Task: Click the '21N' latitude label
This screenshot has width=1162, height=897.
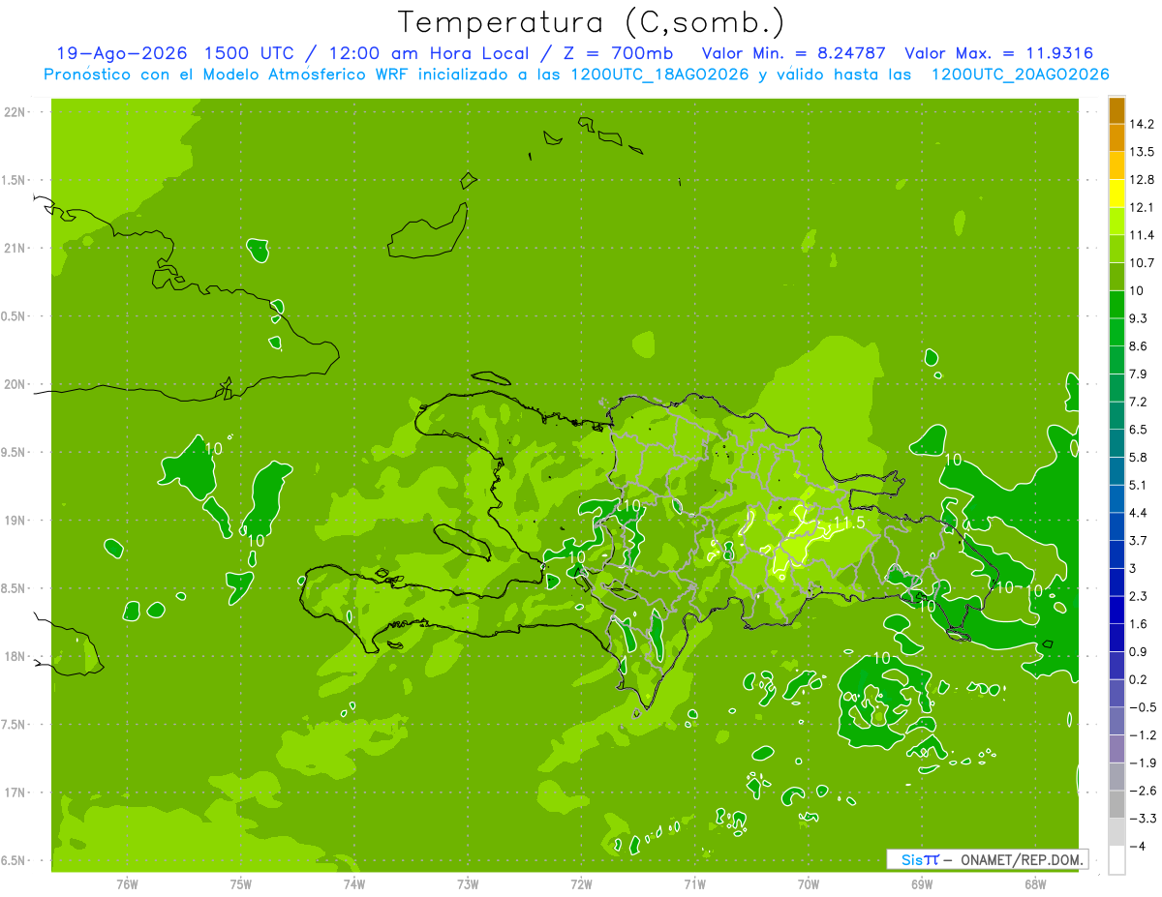Action: 15,249
